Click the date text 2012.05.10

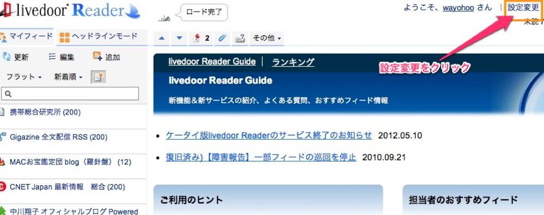(400, 135)
